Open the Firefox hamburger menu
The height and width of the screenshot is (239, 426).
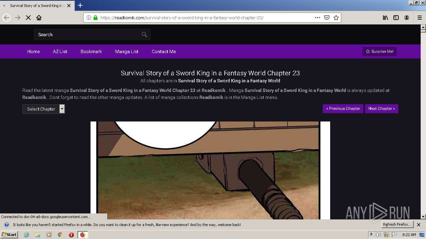[419, 18]
